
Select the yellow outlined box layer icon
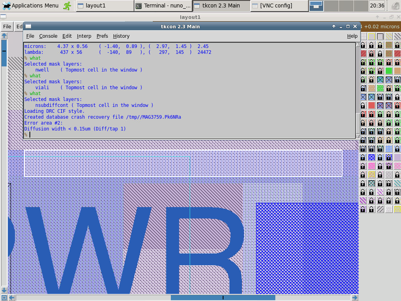[x=372, y=36]
